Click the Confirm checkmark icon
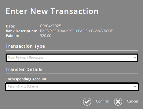The width and height of the screenshot is (143, 109). (x=87, y=102)
